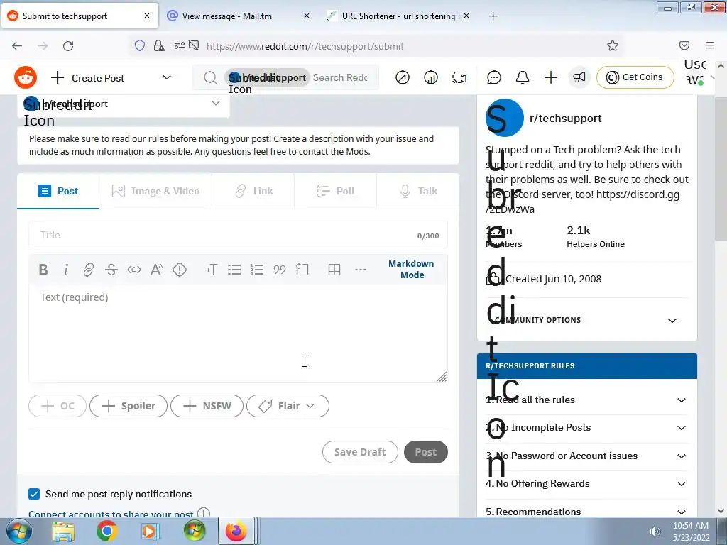Toggle bold formatting in editor
This screenshot has width=727, height=545.
click(x=43, y=270)
